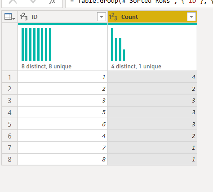Click Count cell in row 8
213x192 pixels.
[x=152, y=159]
